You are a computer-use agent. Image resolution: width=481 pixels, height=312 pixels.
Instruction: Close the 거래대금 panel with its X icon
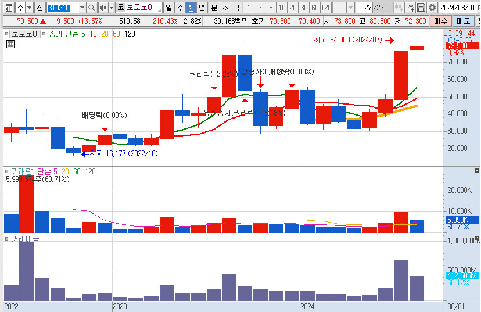coord(477,238)
